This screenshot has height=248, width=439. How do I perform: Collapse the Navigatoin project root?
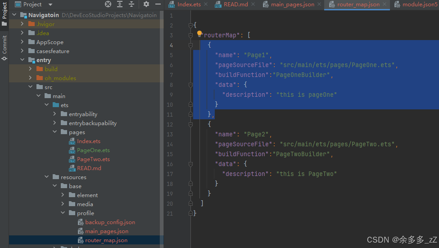(x=14, y=15)
